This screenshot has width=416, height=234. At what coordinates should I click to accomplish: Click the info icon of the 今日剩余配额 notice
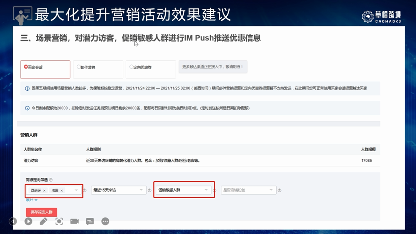[27, 108]
